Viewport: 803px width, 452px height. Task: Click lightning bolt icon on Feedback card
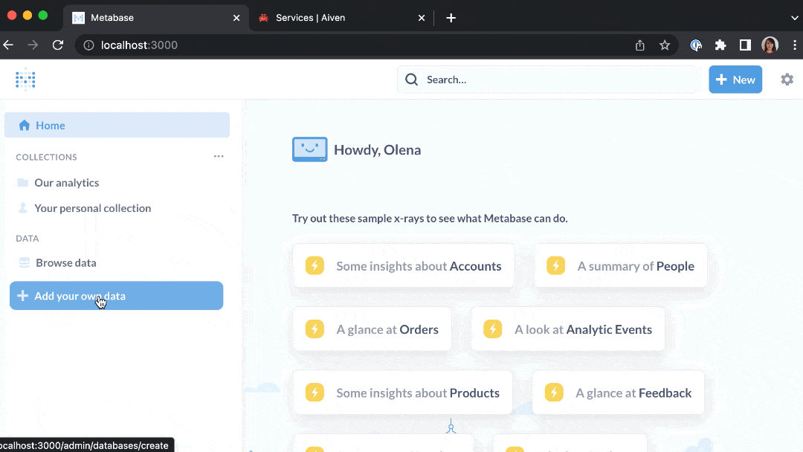tap(554, 393)
